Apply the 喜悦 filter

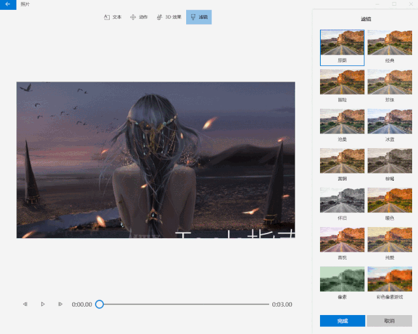click(342, 244)
